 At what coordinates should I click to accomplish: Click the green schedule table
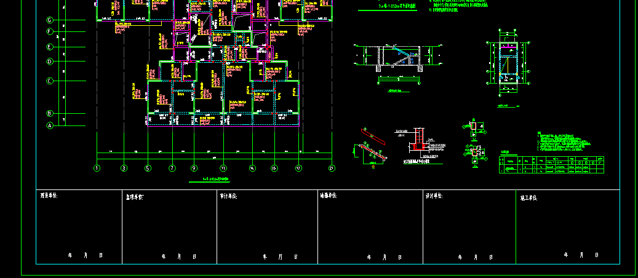554,165
